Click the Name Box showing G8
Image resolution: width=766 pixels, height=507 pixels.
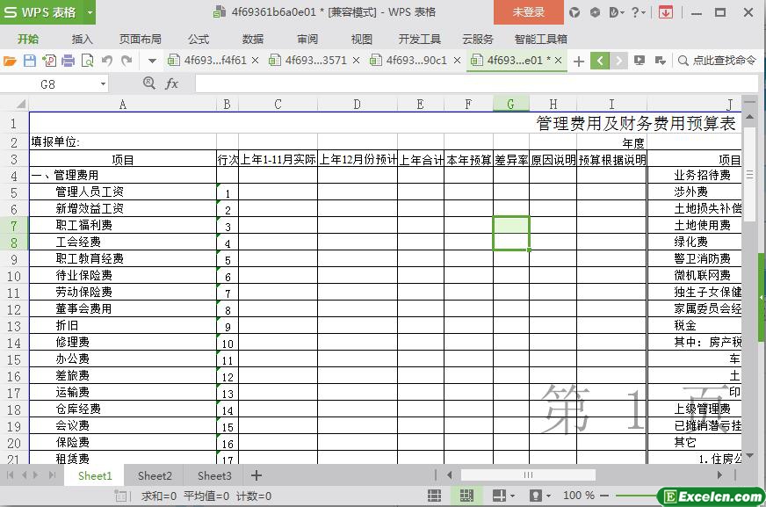coord(47,84)
